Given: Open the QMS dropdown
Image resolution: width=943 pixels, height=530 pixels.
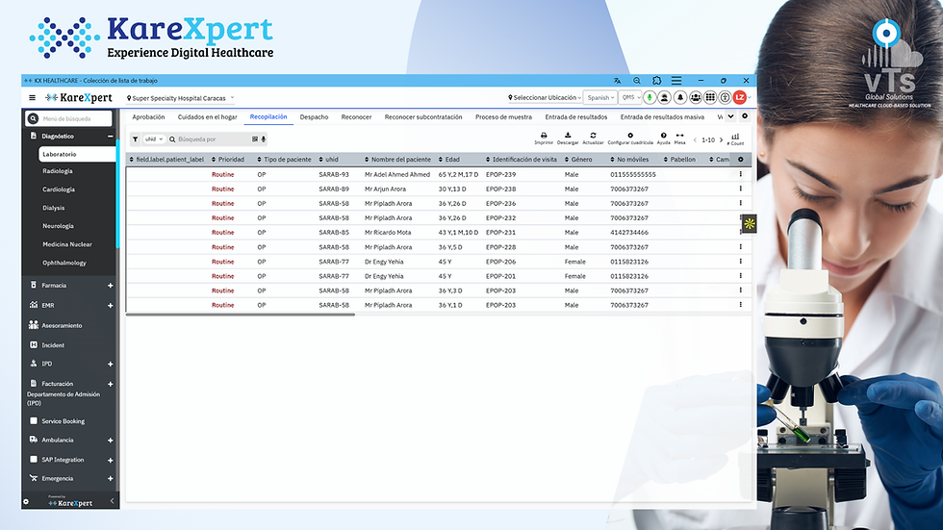Looking at the screenshot, I should 630,97.
